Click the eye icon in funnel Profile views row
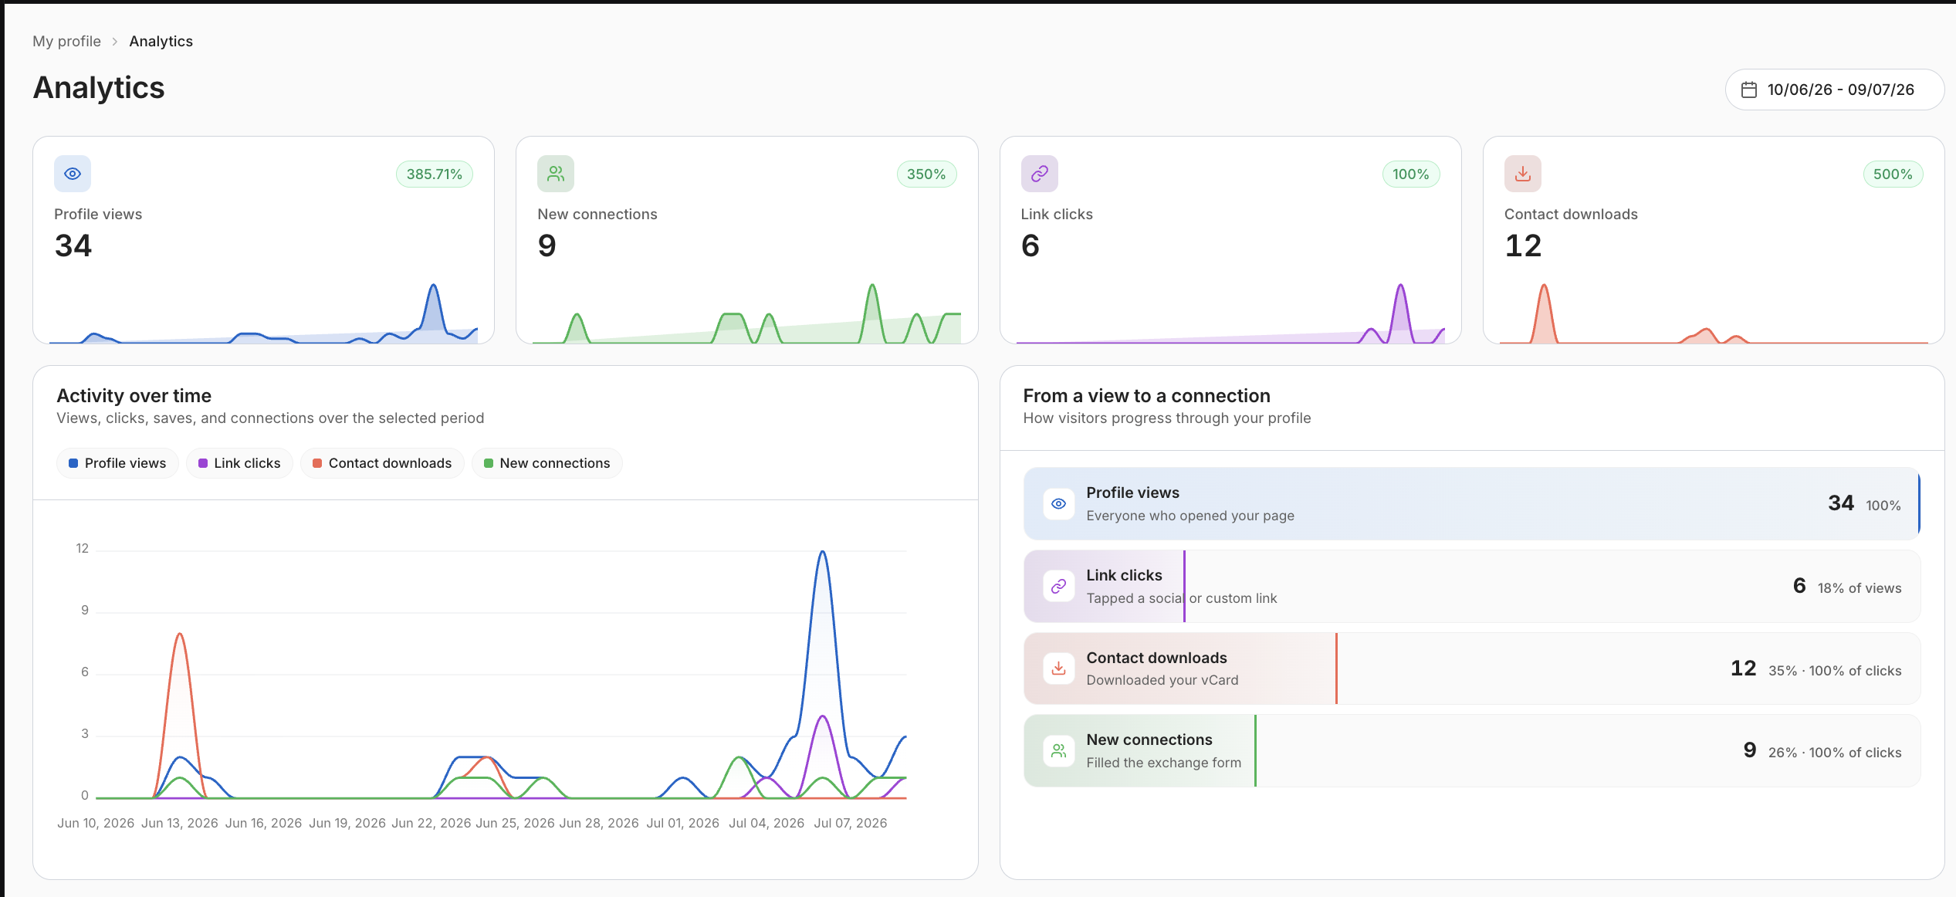Image resolution: width=1956 pixels, height=897 pixels. (1059, 503)
